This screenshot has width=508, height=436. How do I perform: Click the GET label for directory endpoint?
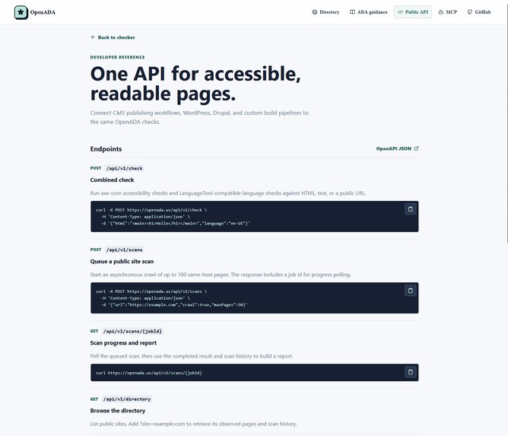point(94,399)
